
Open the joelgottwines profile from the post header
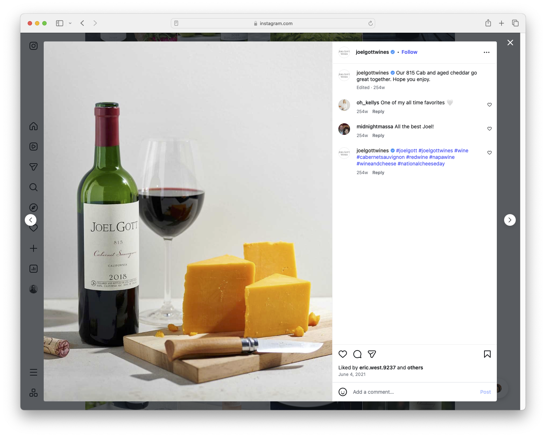point(372,52)
